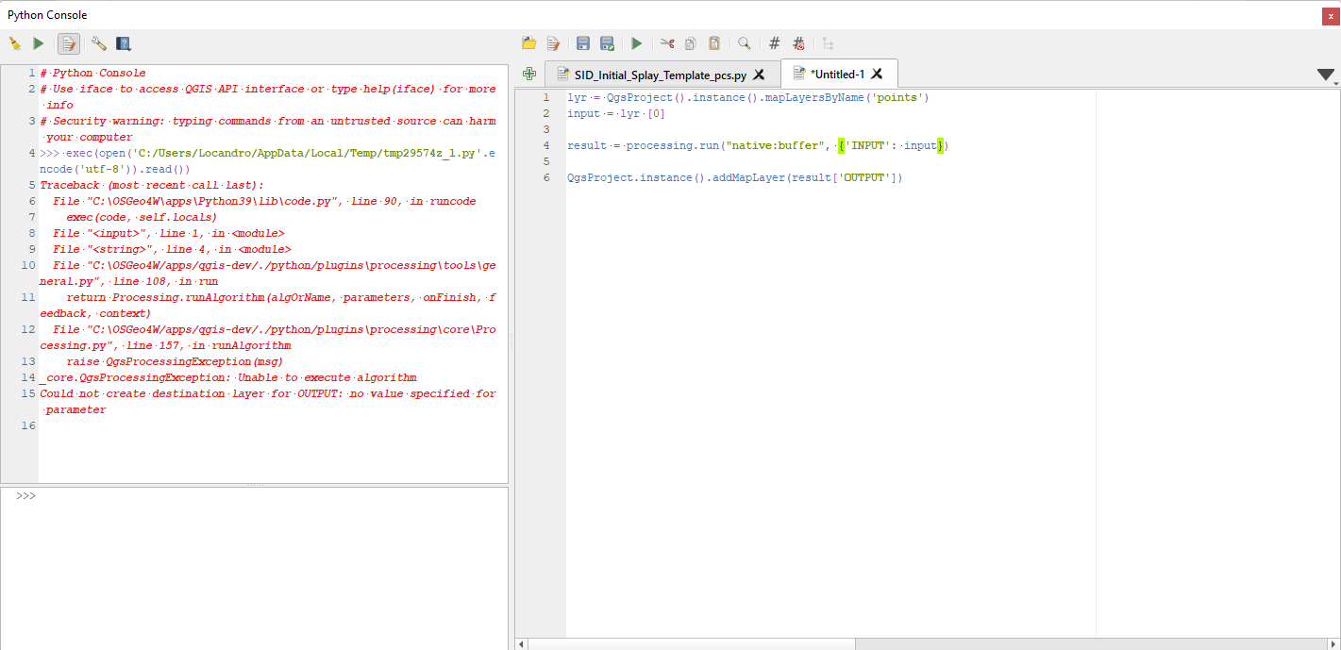Click '# Python Console' output line

pos(92,73)
